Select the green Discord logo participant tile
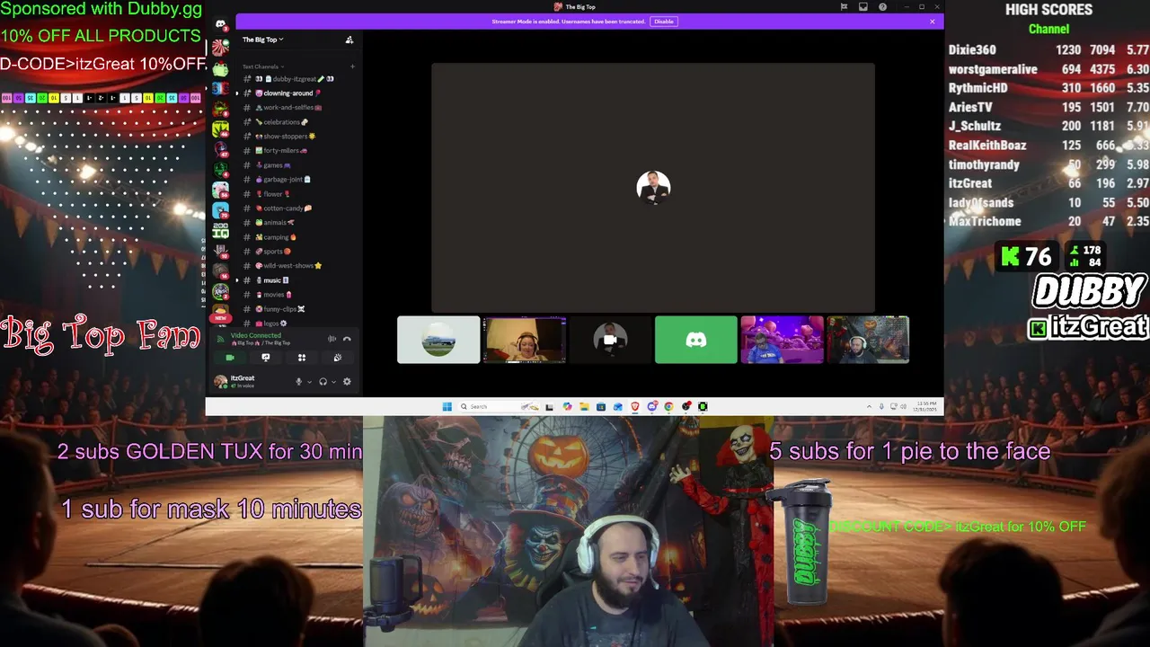Screen dimensions: 1150x647 click(x=696, y=340)
